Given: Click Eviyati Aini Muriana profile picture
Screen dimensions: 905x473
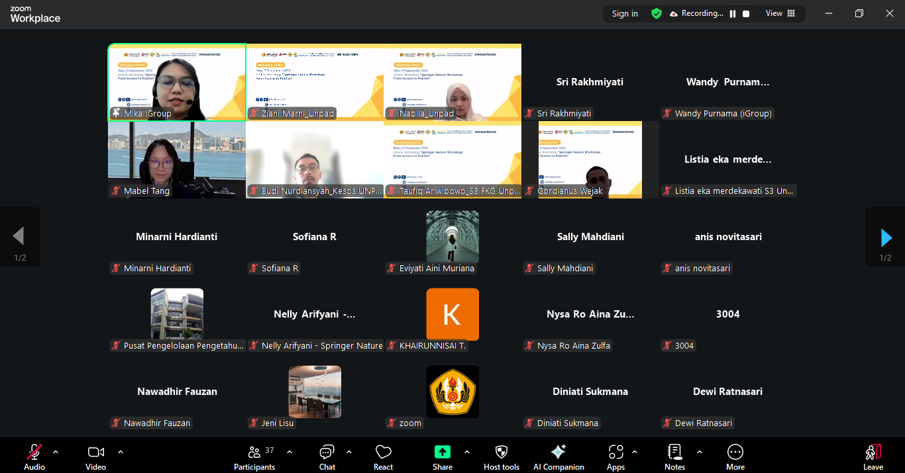Looking at the screenshot, I should tap(452, 237).
